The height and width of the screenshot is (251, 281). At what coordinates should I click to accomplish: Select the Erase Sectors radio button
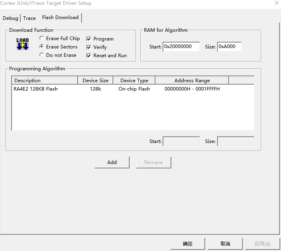click(41, 46)
